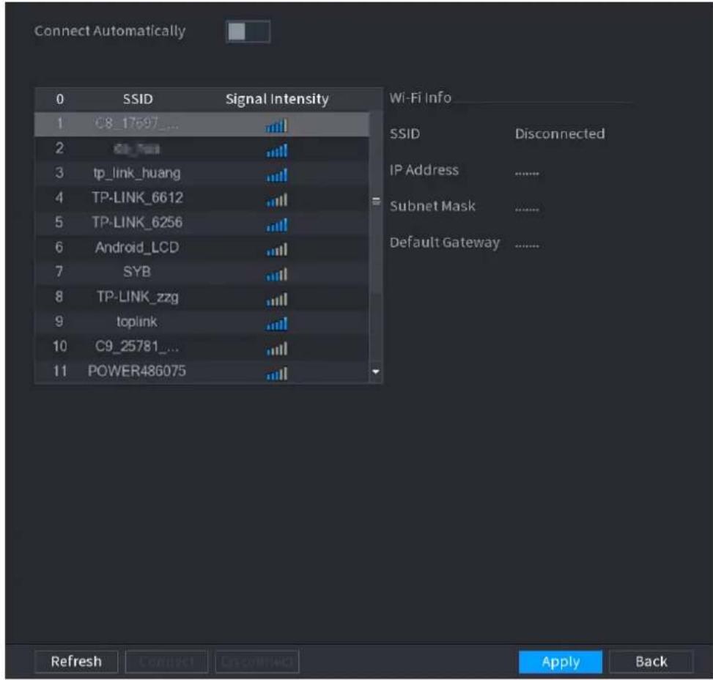The width and height of the screenshot is (713, 680).
Task: Click the greyed-out Connect button
Action: click(x=166, y=662)
